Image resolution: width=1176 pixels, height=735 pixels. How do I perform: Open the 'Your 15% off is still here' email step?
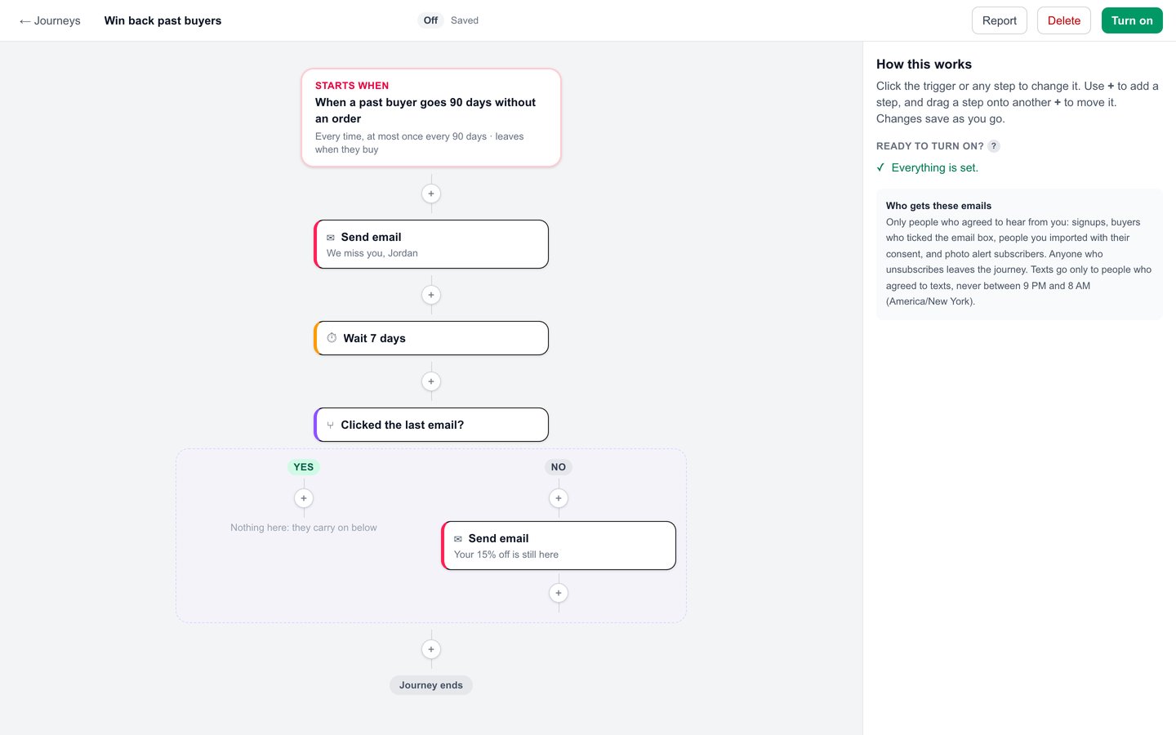559,546
